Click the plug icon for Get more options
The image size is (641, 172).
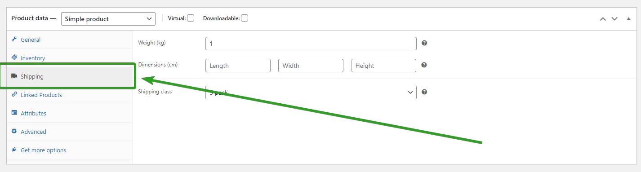[14, 150]
